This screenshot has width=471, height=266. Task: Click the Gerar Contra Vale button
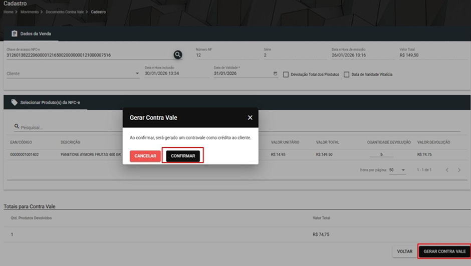[444, 251]
